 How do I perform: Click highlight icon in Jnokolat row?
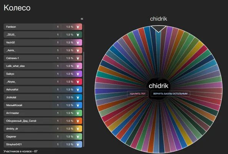[78, 97]
